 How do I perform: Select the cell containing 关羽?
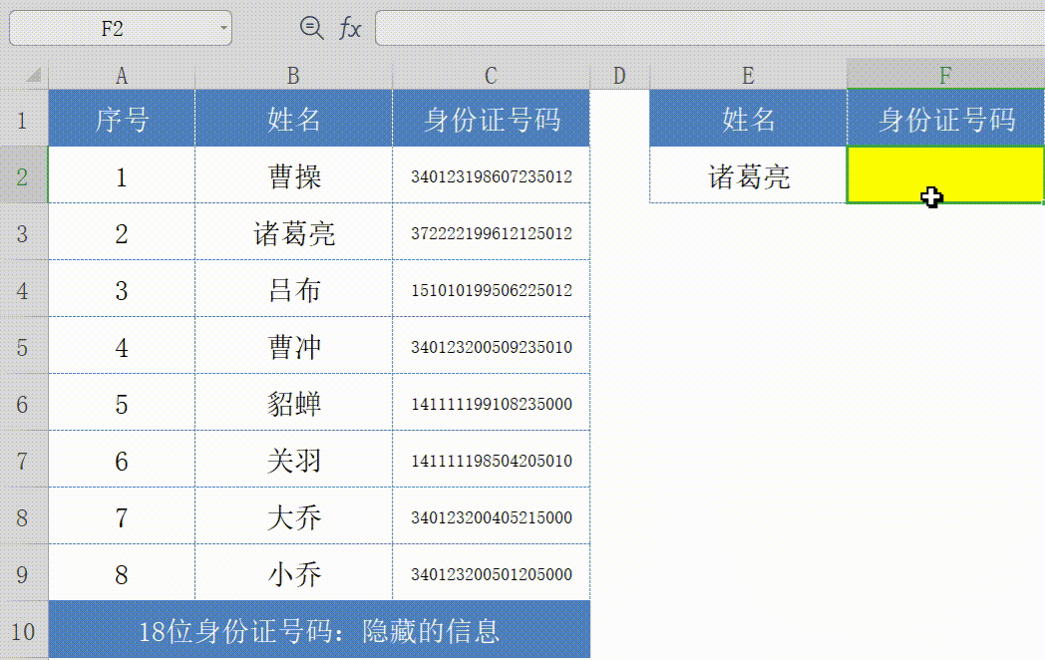(x=292, y=460)
